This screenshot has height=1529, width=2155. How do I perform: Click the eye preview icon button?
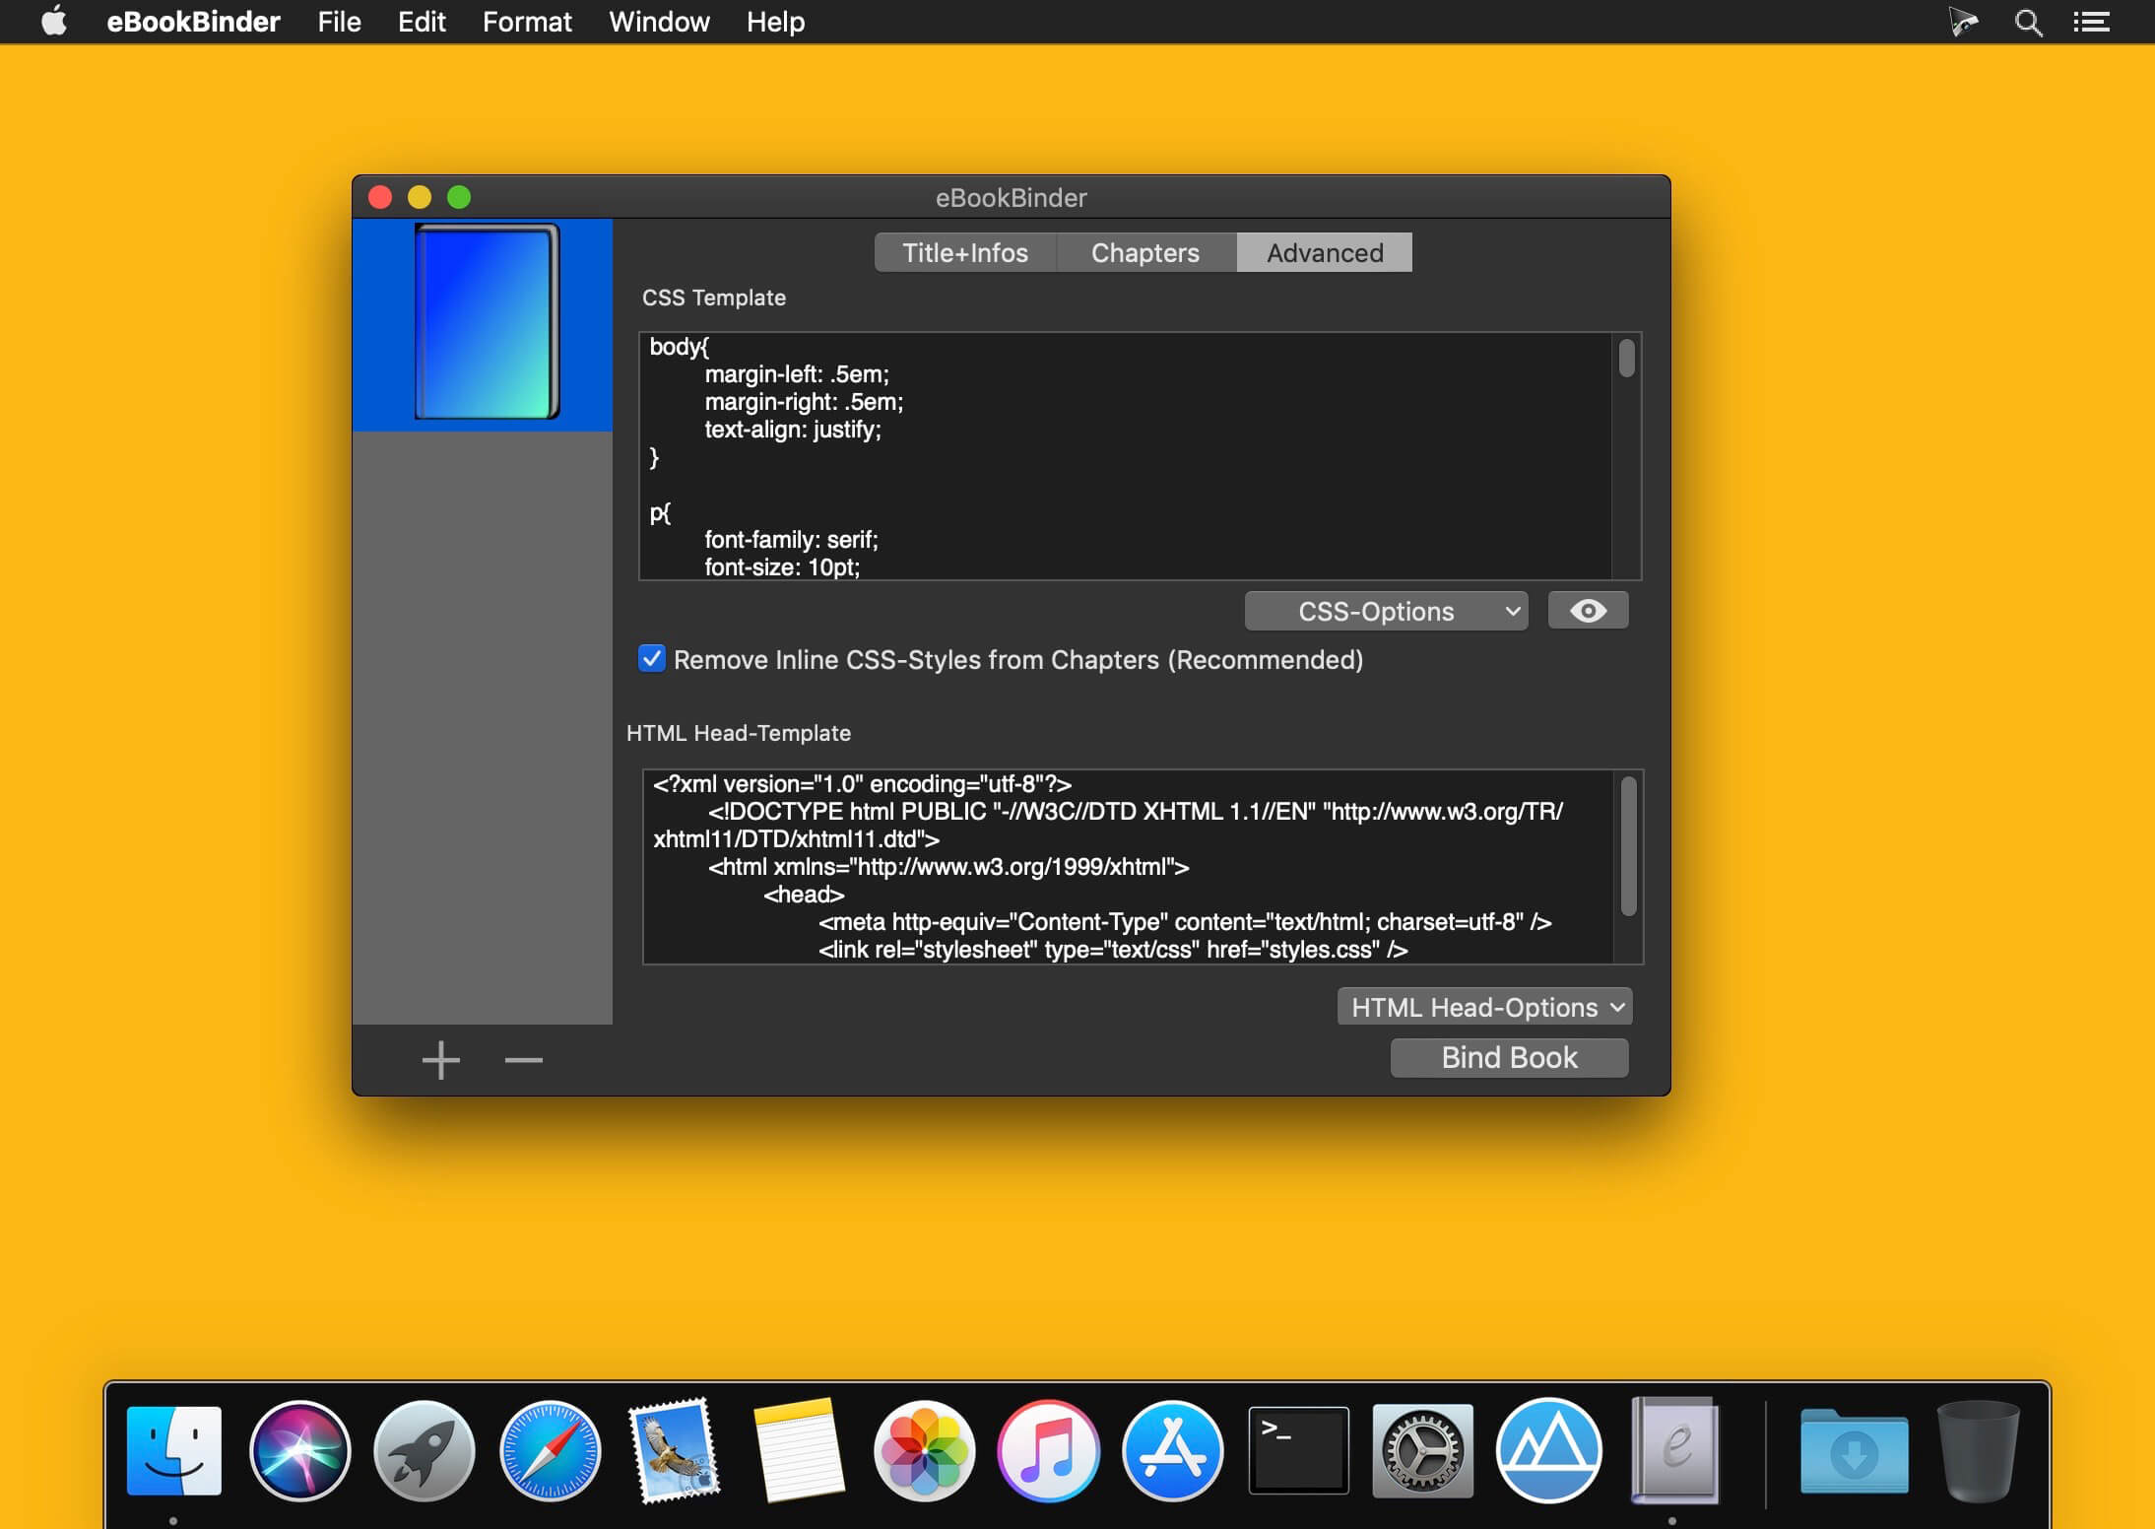point(1587,611)
